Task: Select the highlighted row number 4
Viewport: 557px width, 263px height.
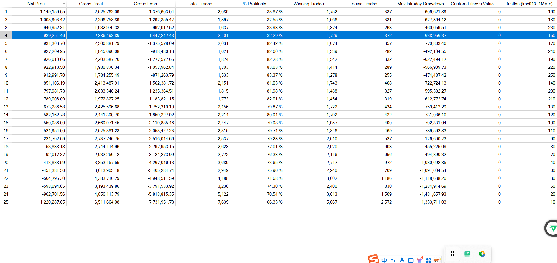Action: coord(6,36)
